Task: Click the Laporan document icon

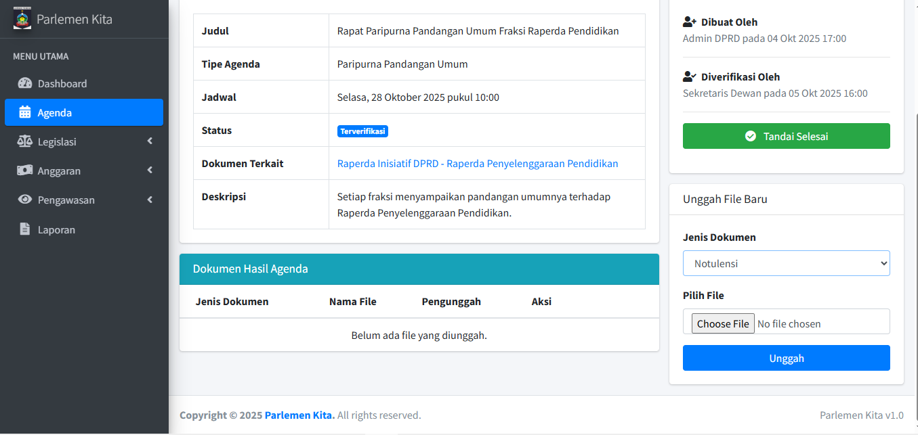Action: [25, 229]
